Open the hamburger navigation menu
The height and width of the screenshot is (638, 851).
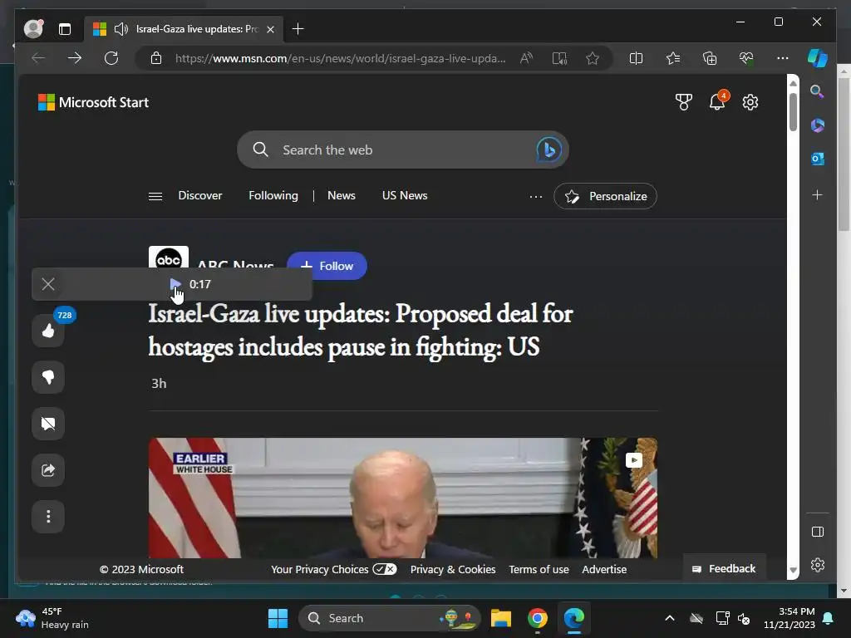(155, 196)
